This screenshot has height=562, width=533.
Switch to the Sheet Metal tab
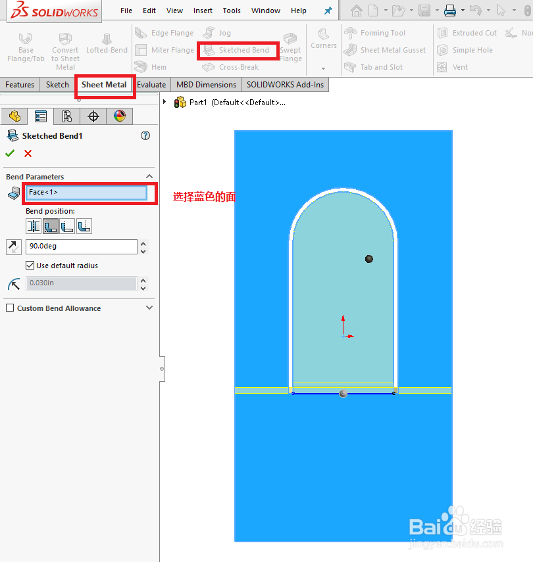tap(104, 85)
